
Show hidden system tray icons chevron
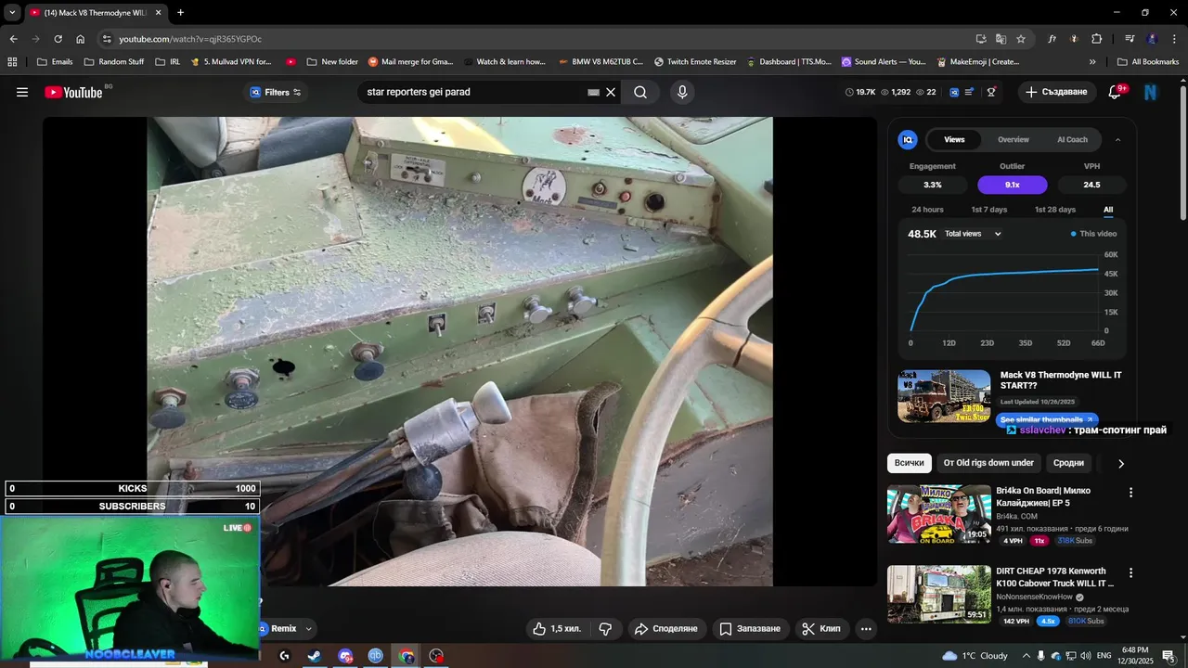coord(1026,656)
